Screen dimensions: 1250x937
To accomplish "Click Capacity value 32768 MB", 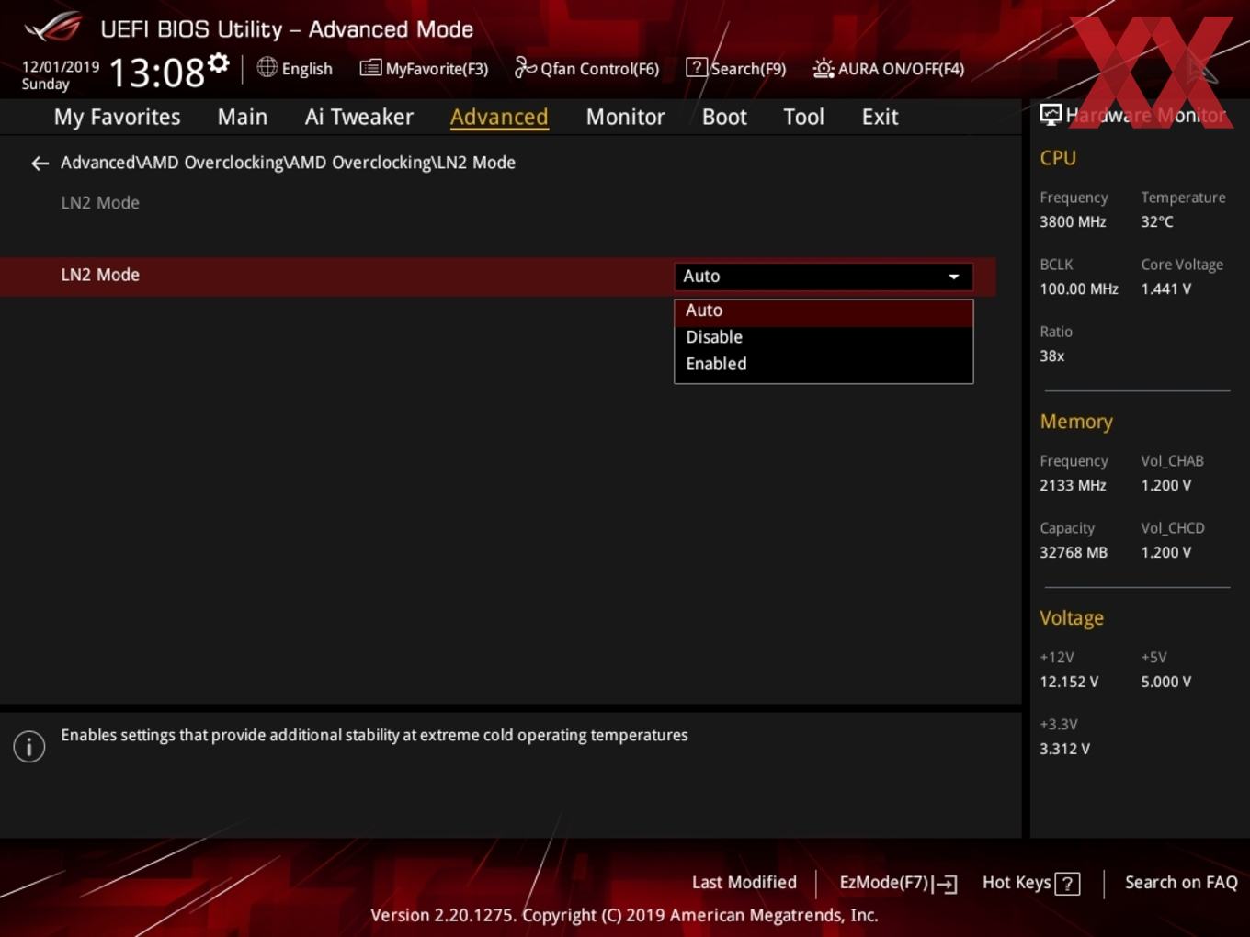I will (1074, 552).
